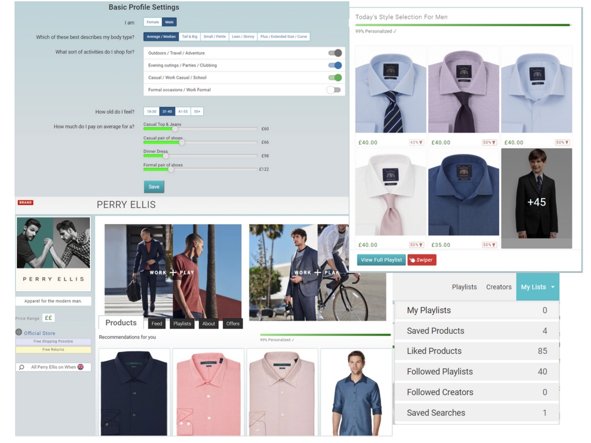Follow the Official Store link

pyautogui.click(x=40, y=333)
